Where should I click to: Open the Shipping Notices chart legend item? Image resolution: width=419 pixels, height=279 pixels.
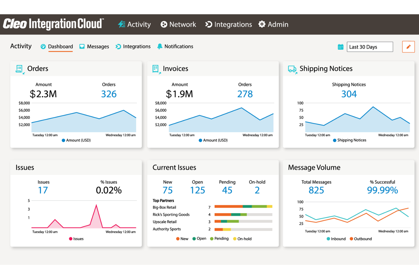pos(349,140)
